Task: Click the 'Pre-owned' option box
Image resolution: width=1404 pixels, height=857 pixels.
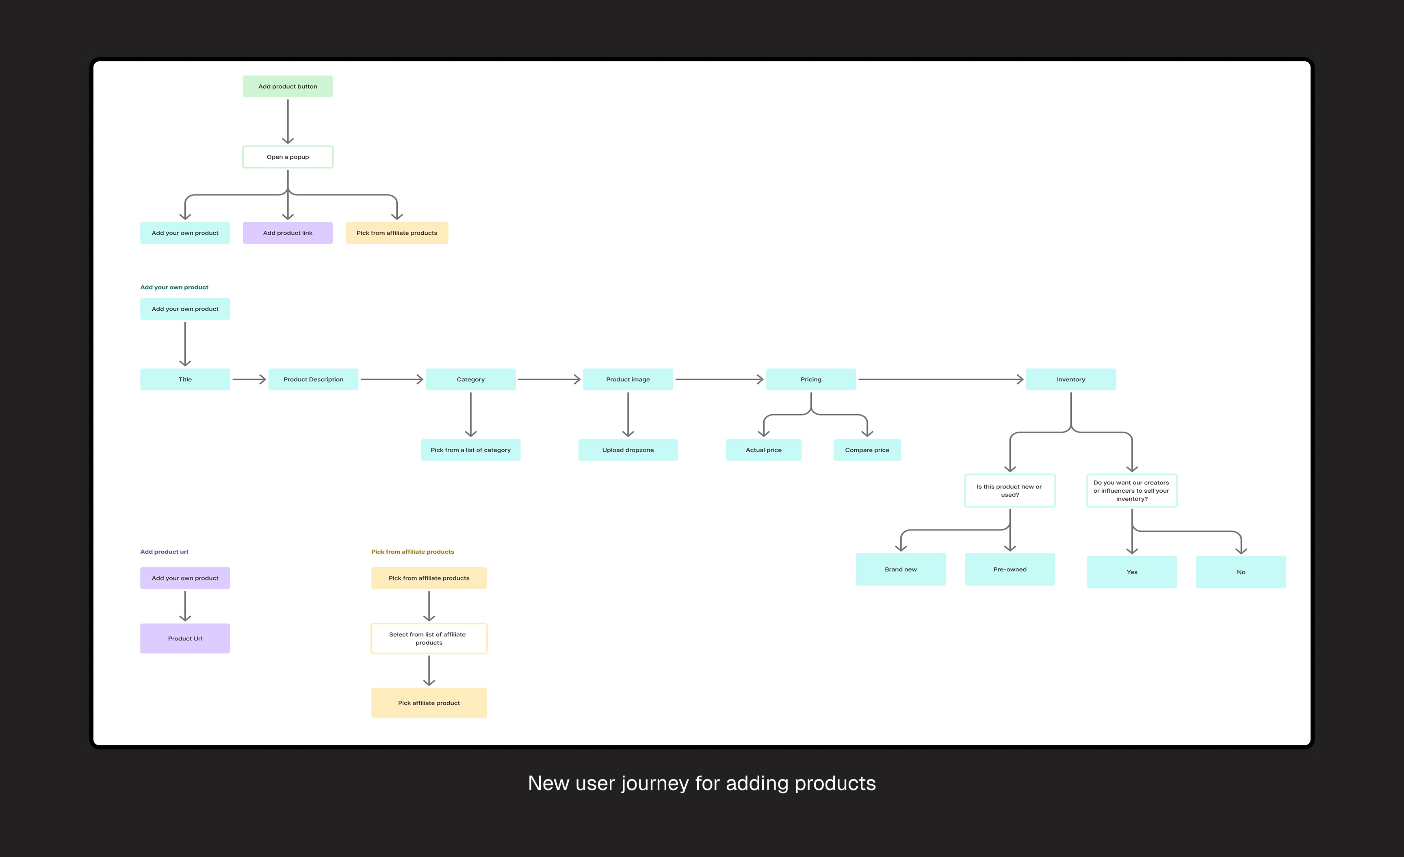Action: click(x=1009, y=569)
